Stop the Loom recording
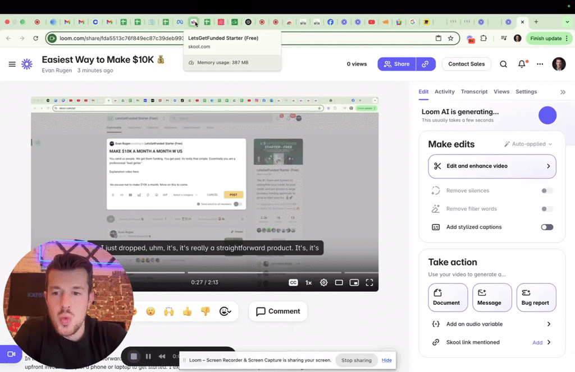Viewport: 575px width, 372px height. [x=134, y=356]
